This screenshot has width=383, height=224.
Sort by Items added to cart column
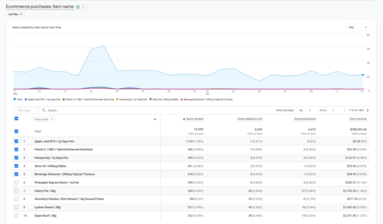[x=250, y=119]
